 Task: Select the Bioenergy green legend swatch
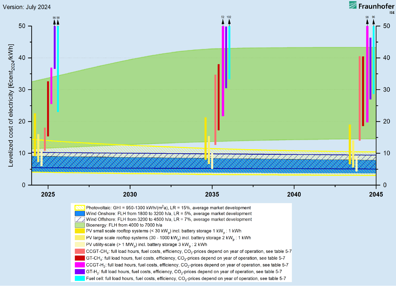[x=80, y=225]
